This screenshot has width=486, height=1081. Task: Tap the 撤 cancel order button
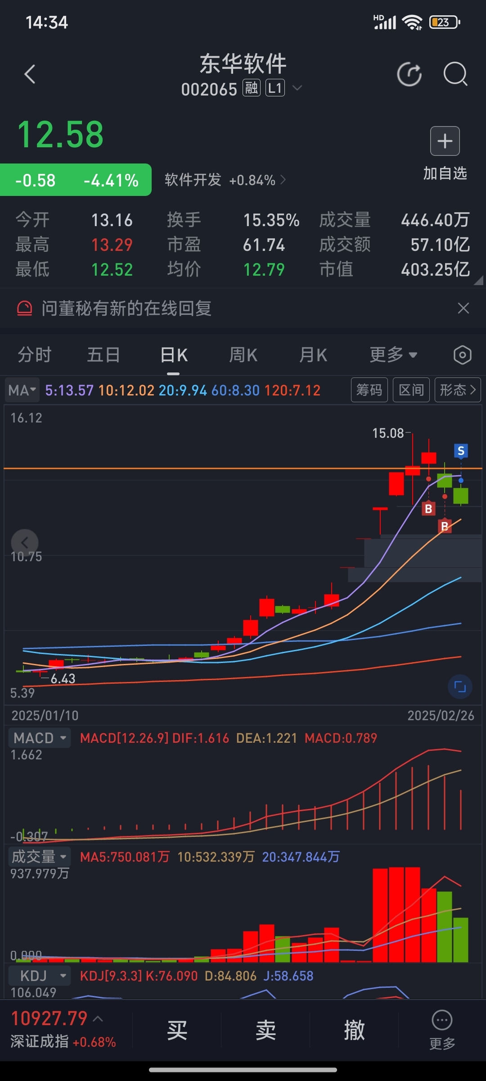[x=354, y=1030]
